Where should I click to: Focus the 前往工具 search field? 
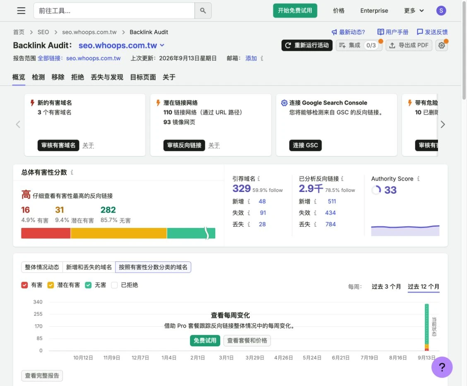click(x=114, y=11)
